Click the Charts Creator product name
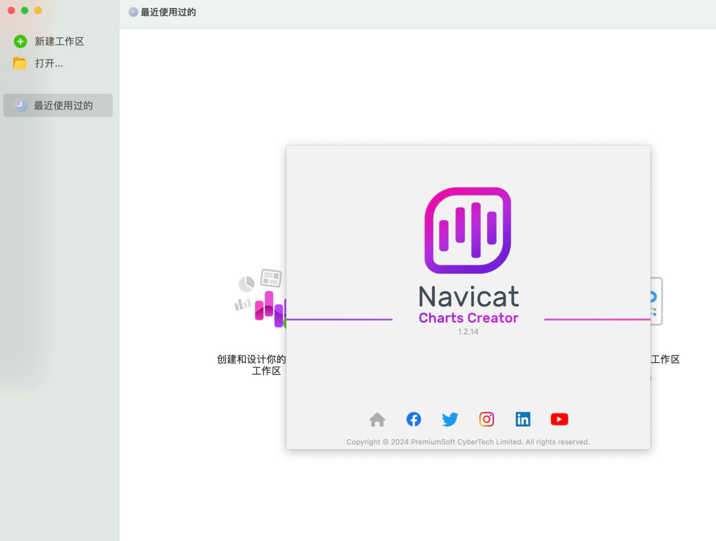The image size is (716, 541). click(x=468, y=318)
